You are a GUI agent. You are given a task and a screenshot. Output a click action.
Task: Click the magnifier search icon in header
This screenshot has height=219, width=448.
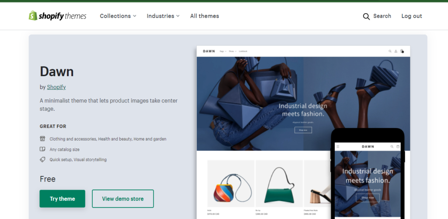click(366, 16)
